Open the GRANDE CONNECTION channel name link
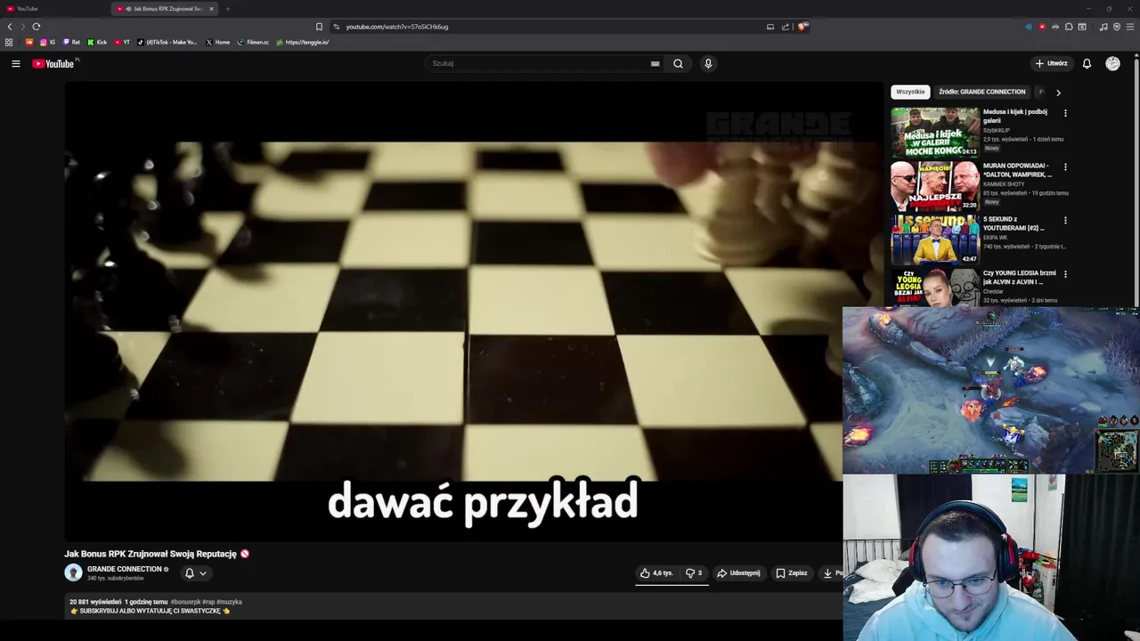Image resolution: width=1140 pixels, height=641 pixels. (x=125, y=569)
